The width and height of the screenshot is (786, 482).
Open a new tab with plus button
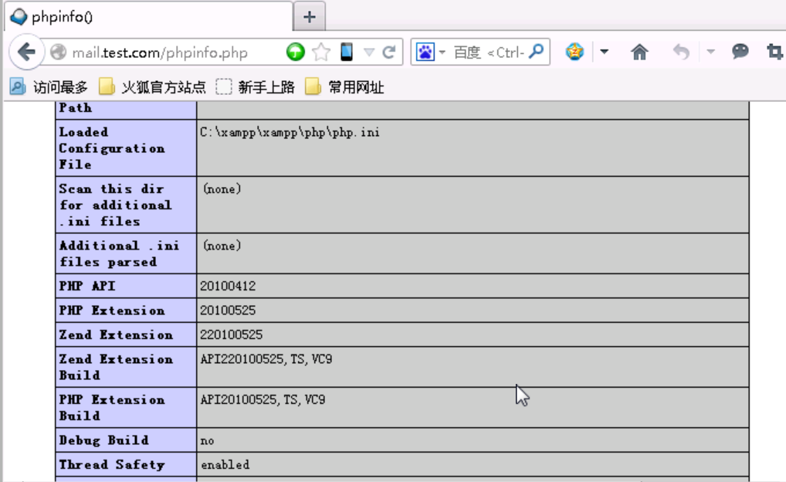coord(310,17)
